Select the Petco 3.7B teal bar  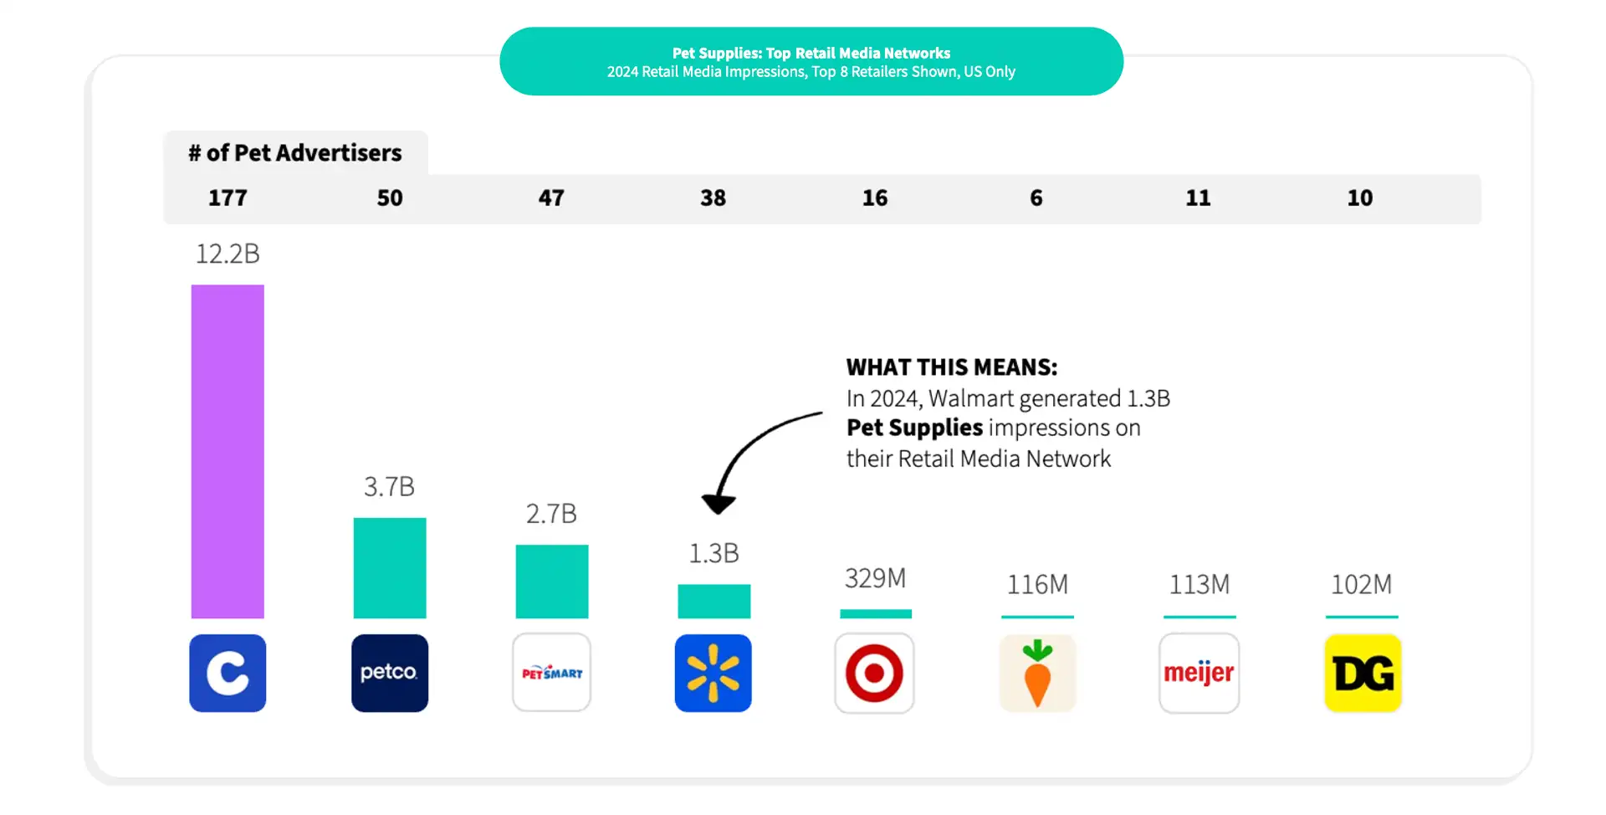tap(390, 568)
